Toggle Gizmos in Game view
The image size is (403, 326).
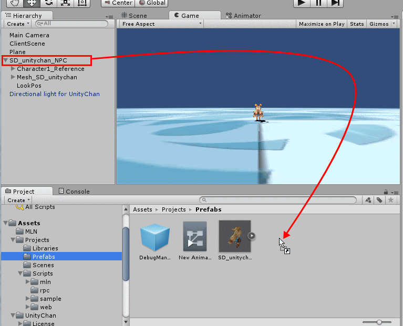click(379, 24)
